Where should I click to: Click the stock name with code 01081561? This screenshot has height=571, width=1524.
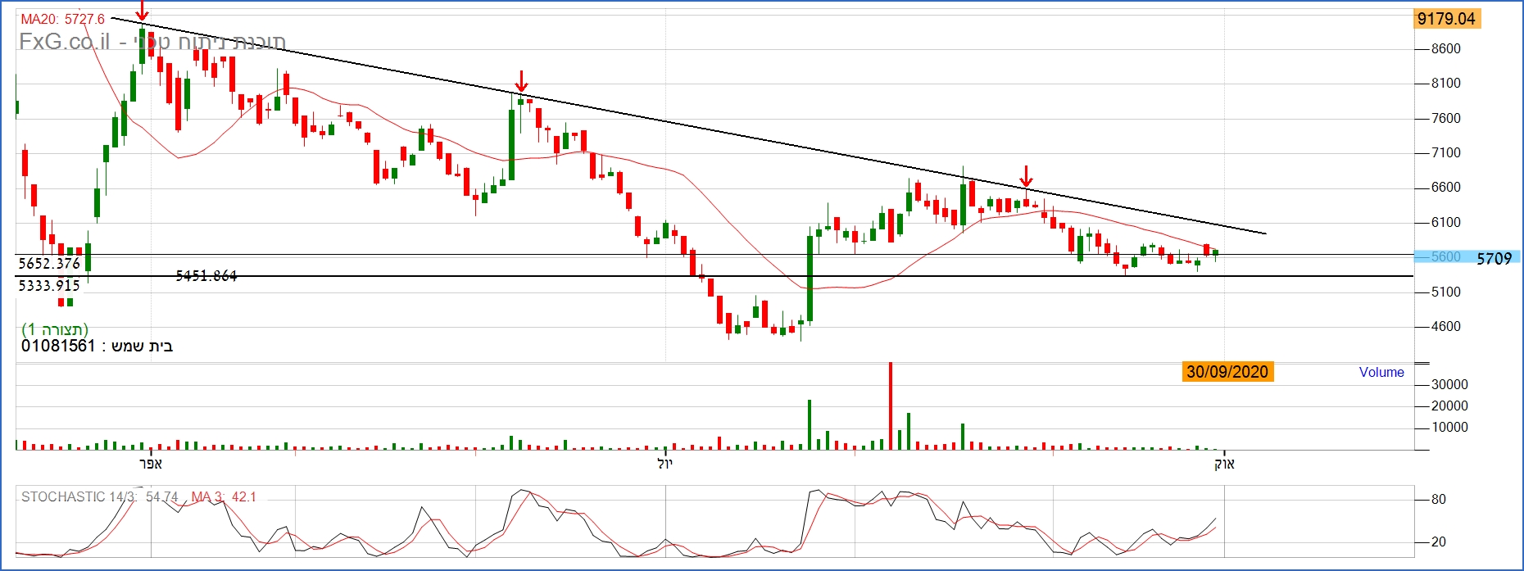[97, 346]
